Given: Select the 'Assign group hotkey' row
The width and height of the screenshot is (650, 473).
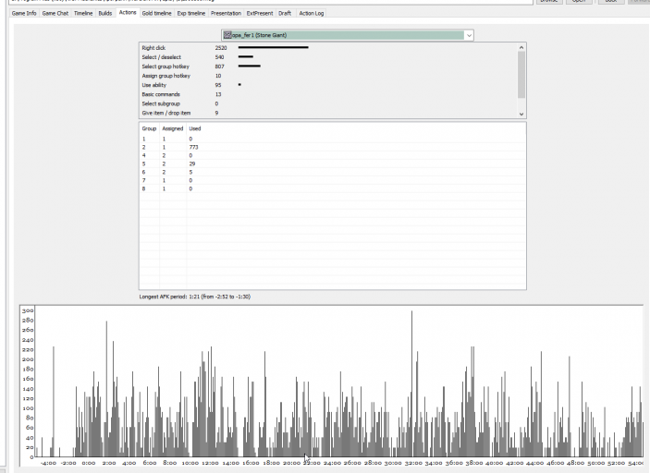Looking at the screenshot, I should pyautogui.click(x=329, y=76).
